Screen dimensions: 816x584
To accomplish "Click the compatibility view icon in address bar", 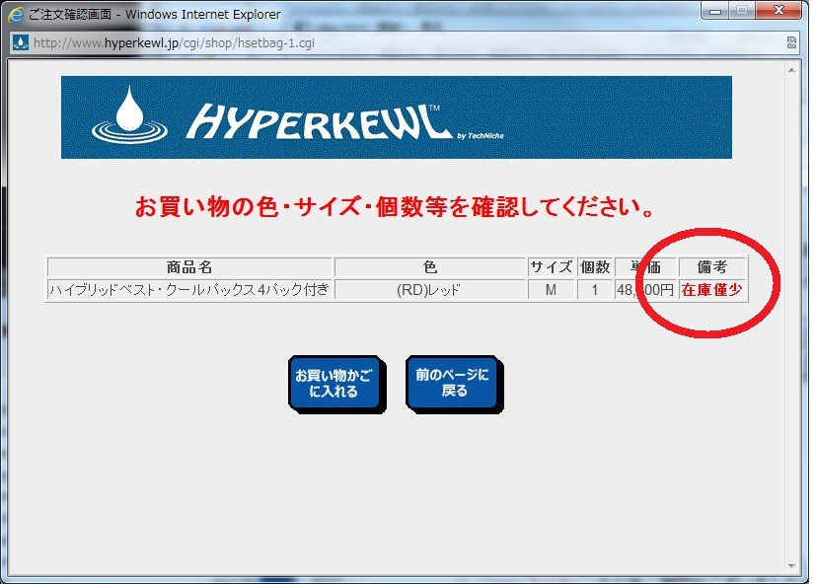I will [x=791, y=42].
